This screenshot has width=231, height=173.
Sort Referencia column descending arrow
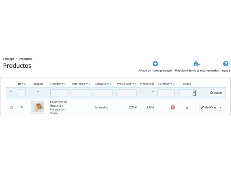pyautogui.click(x=87, y=84)
